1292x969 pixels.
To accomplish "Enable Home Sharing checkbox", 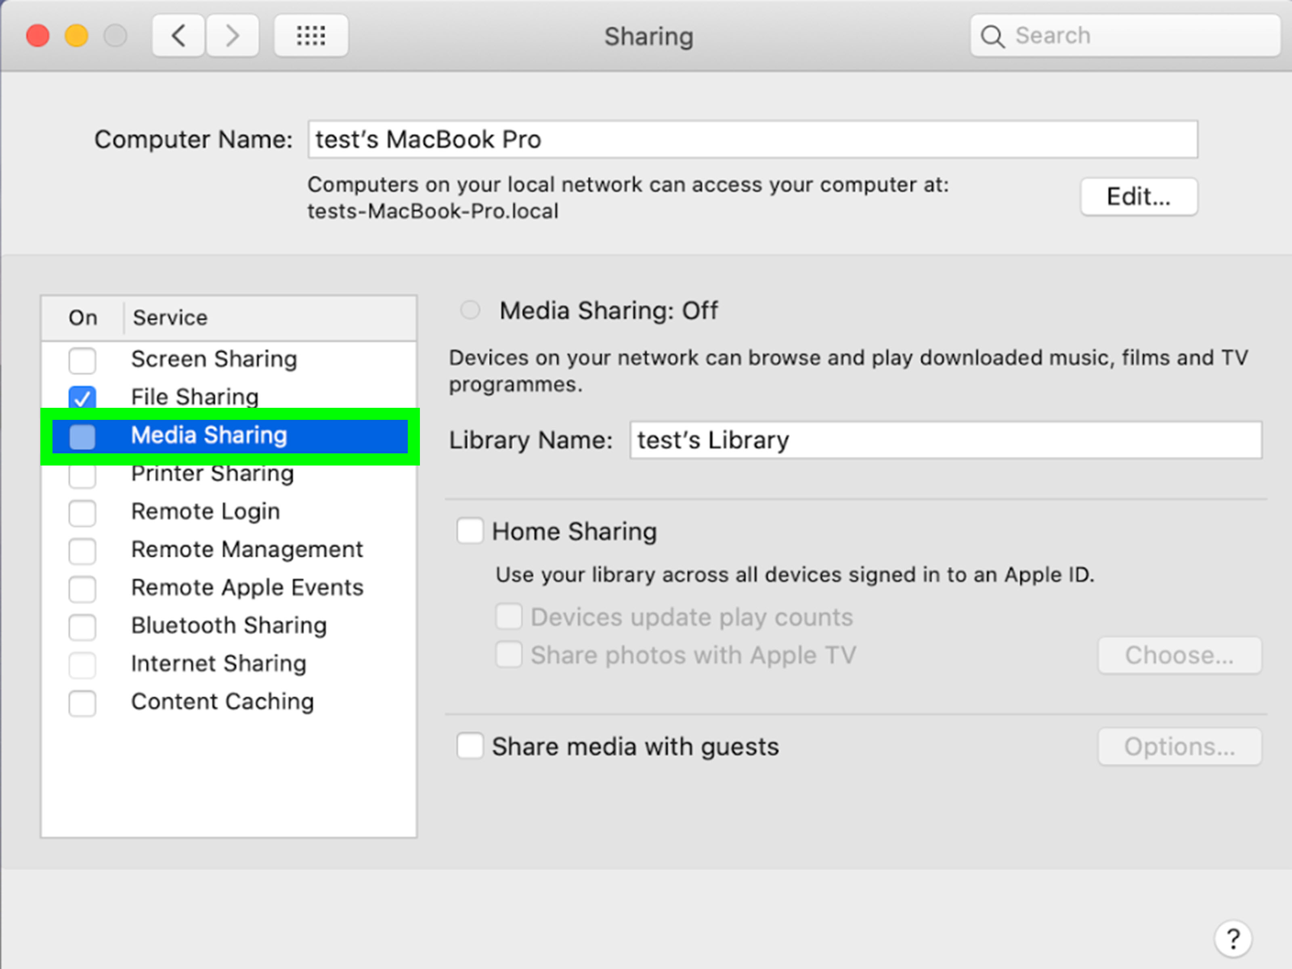I will tap(470, 531).
